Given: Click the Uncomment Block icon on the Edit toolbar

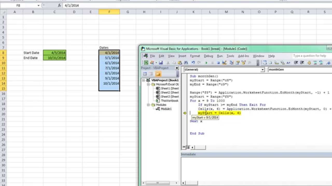Looking at the screenshot, I should coord(321,63).
